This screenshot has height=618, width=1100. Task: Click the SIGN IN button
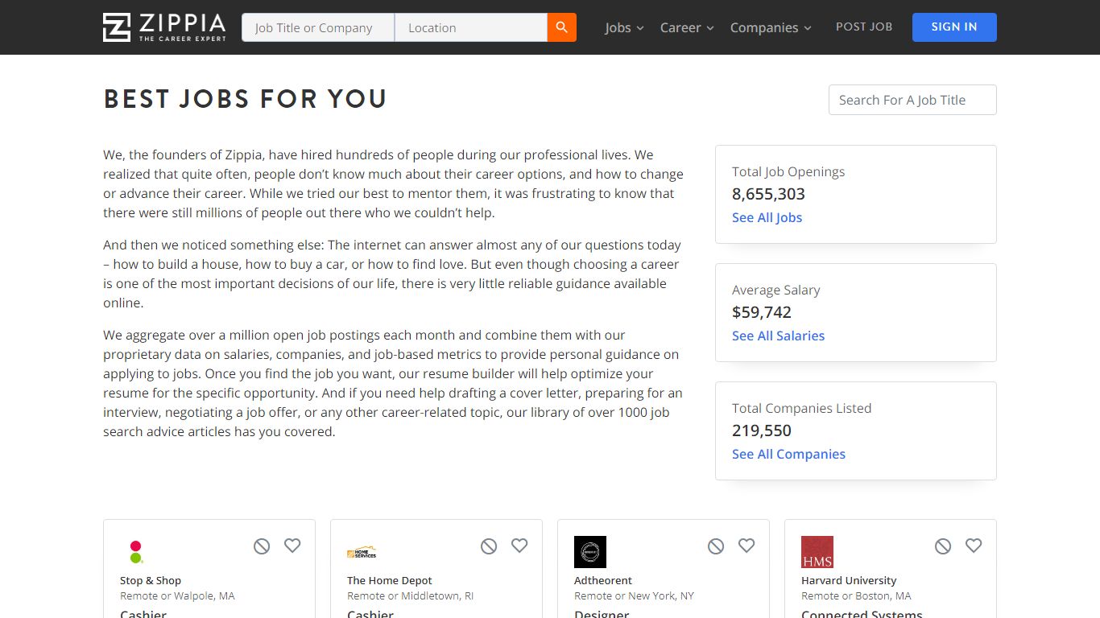click(954, 27)
